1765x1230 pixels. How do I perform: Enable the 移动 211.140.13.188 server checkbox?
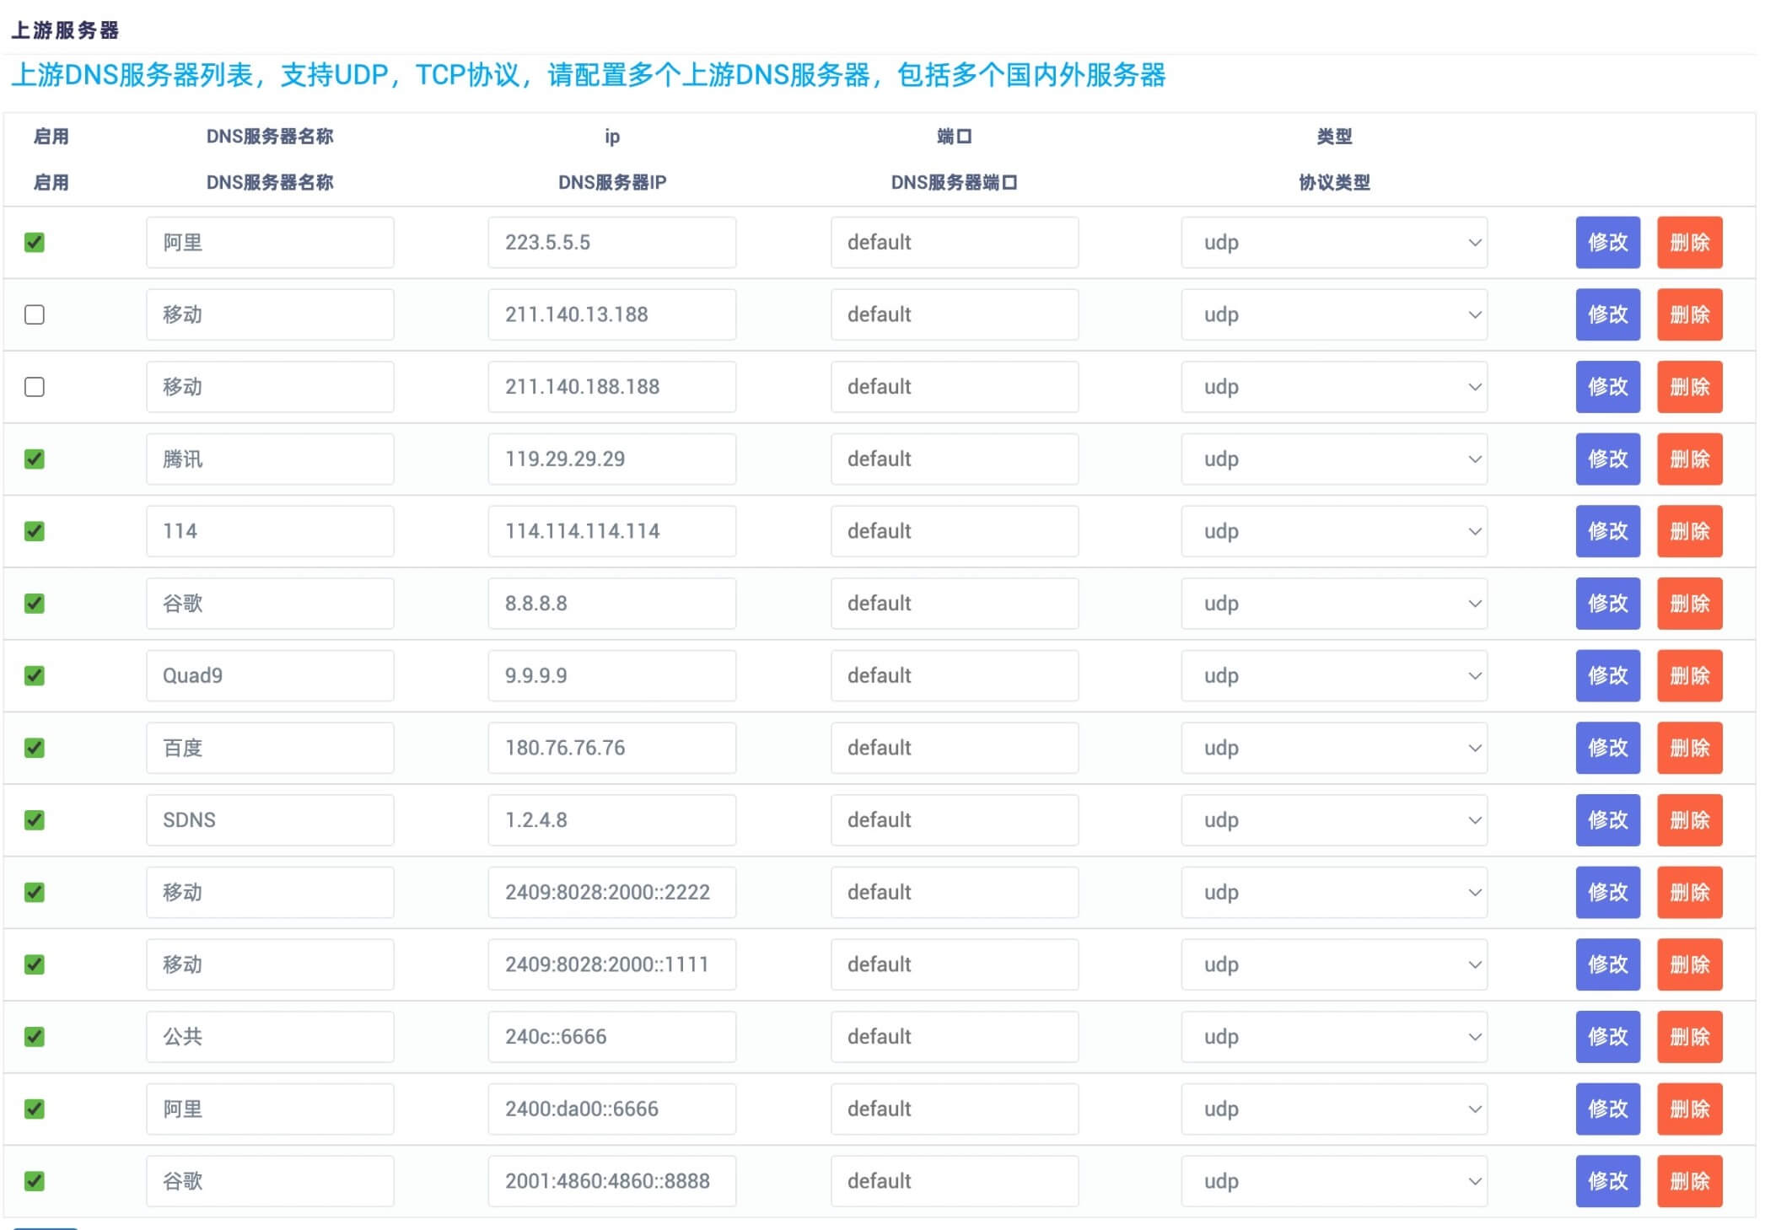click(x=35, y=315)
